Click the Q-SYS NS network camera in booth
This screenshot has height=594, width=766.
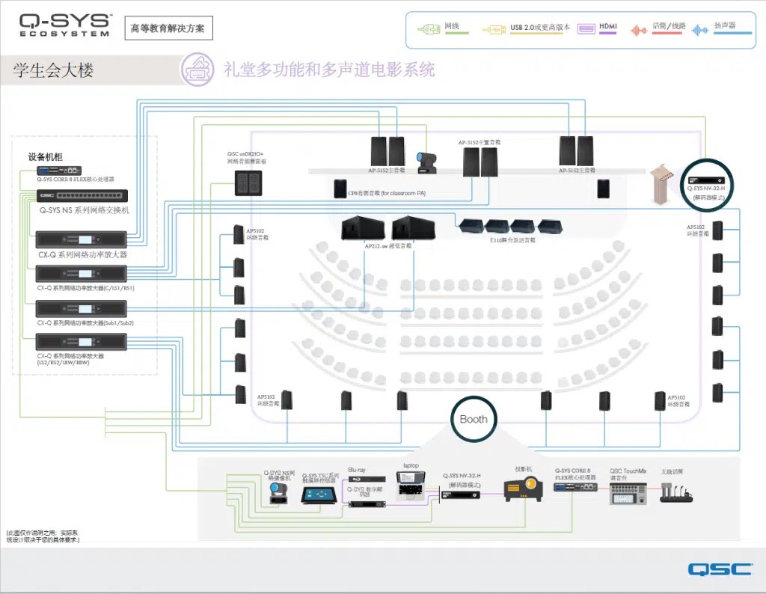pyautogui.click(x=280, y=493)
